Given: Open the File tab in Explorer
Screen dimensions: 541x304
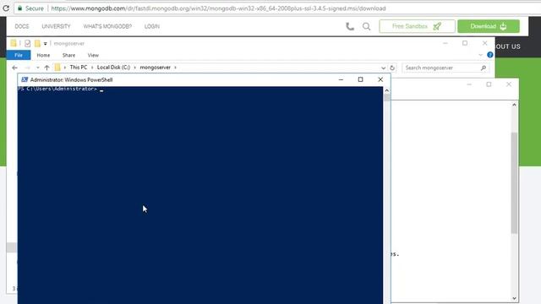Looking at the screenshot, I should pos(19,55).
